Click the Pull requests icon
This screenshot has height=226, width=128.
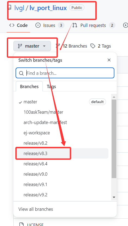(75, 25)
